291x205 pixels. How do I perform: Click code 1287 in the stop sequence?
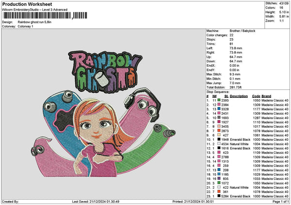[257, 117]
